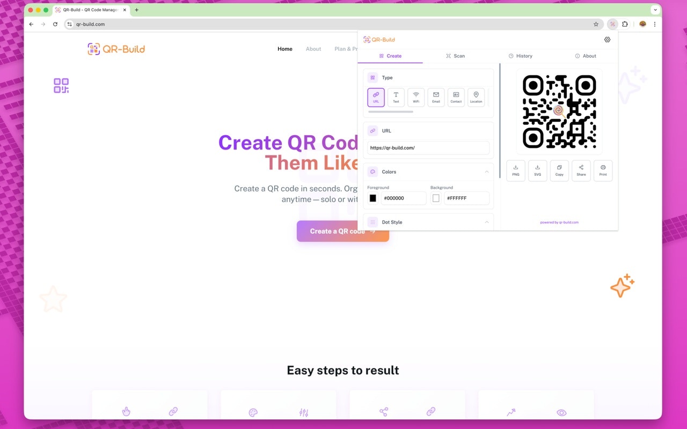
Task: Print the generated QR code
Action: click(x=603, y=171)
